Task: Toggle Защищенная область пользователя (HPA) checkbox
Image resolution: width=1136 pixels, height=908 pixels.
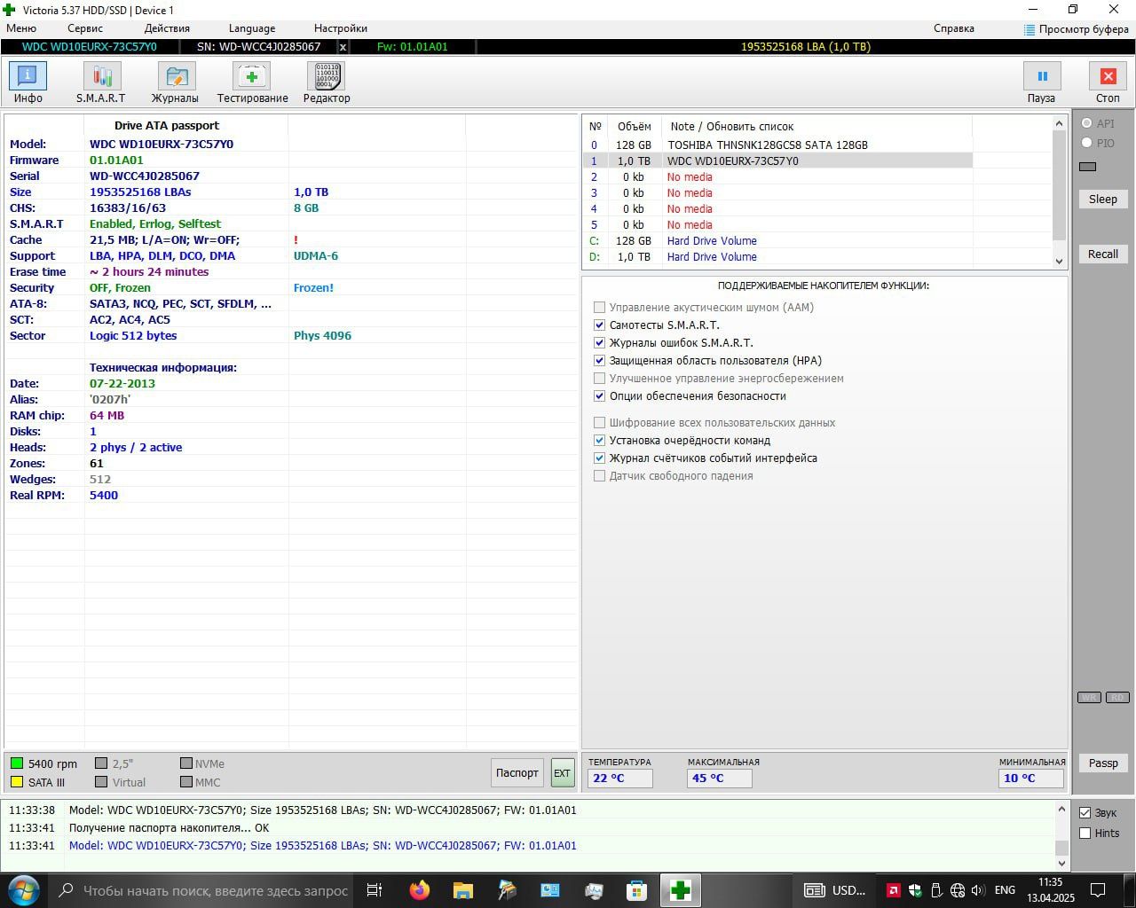Action: click(599, 361)
